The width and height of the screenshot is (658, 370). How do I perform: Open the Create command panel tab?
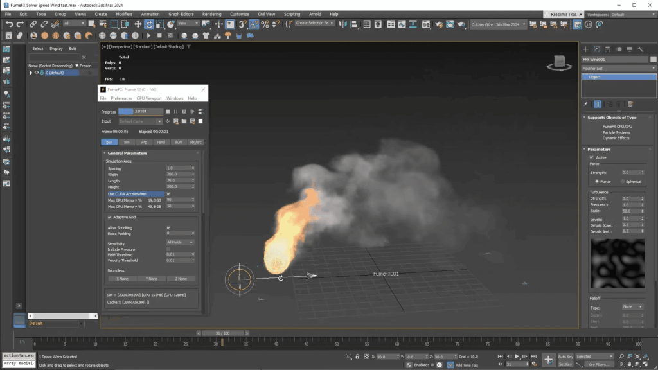[585, 49]
